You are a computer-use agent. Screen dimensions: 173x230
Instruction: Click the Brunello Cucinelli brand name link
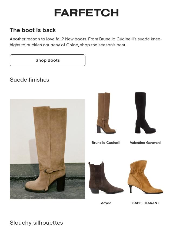pos(106,142)
